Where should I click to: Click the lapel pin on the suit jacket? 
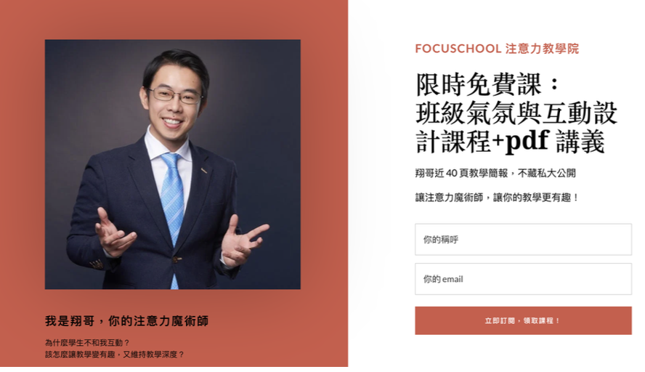coord(203,170)
